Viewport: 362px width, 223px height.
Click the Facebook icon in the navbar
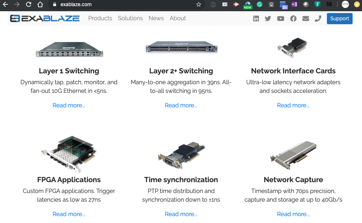[293, 18]
